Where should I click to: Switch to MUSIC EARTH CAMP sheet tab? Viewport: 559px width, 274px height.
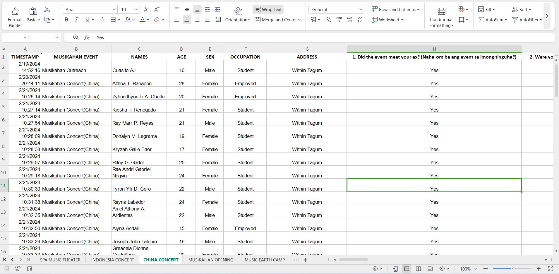point(265,260)
